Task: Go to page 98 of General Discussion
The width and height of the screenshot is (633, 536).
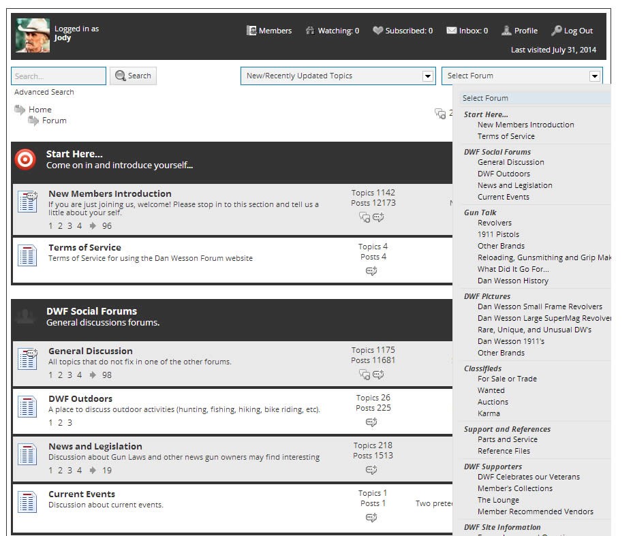Action: 107,375
